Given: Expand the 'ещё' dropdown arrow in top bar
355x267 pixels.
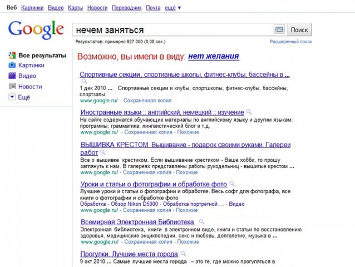Looking at the screenshot, I should click(179, 8).
